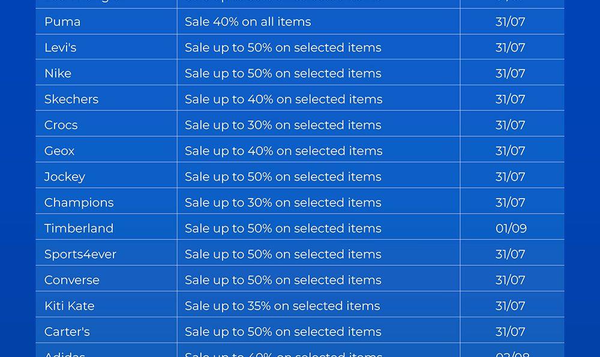Select the Geox brand cell
The height and width of the screenshot is (357, 600).
[59, 151]
